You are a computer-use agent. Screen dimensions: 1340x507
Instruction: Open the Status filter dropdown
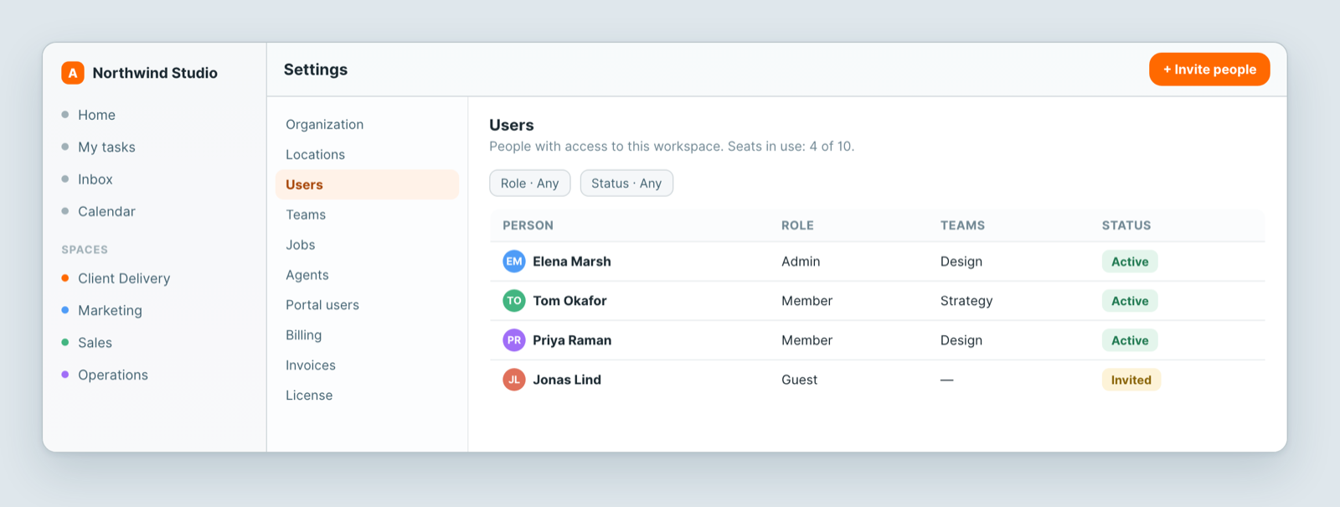(x=626, y=184)
